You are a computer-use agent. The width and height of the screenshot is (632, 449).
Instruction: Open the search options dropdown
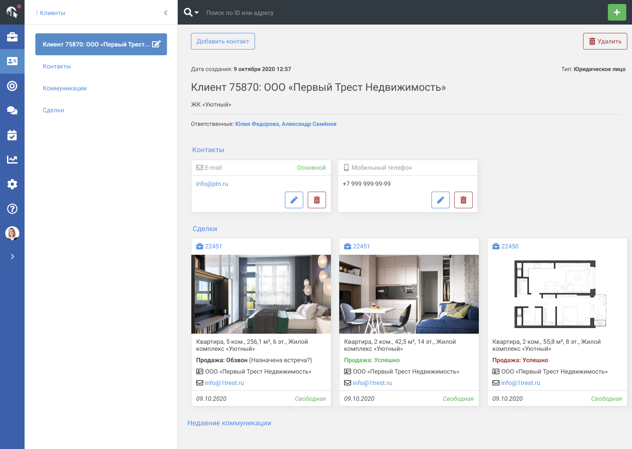[x=191, y=12]
